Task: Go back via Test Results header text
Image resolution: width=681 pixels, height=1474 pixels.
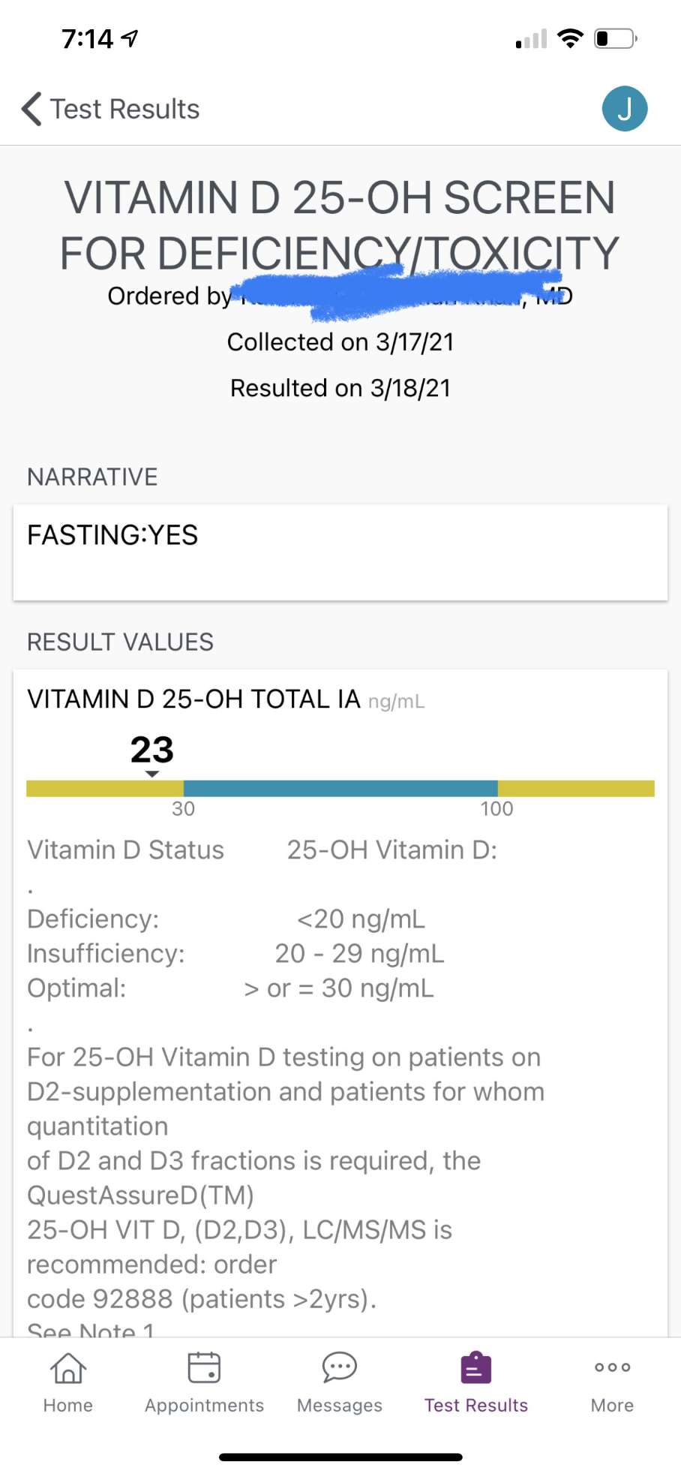Action: pos(124,110)
